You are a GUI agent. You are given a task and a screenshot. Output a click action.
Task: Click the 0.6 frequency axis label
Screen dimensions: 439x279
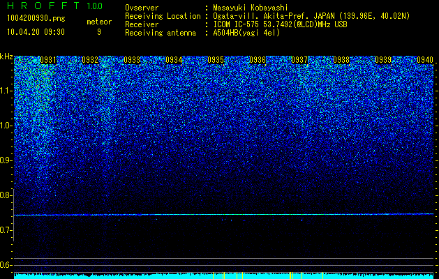6,265
